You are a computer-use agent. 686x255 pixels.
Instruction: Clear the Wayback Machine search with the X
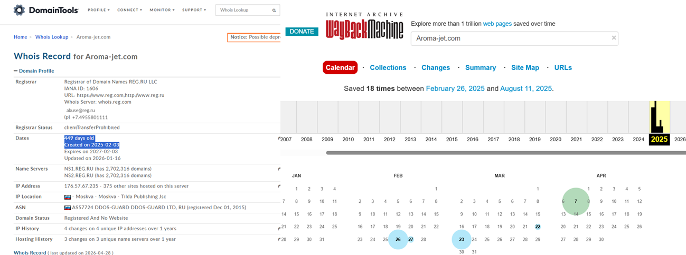[x=614, y=38]
